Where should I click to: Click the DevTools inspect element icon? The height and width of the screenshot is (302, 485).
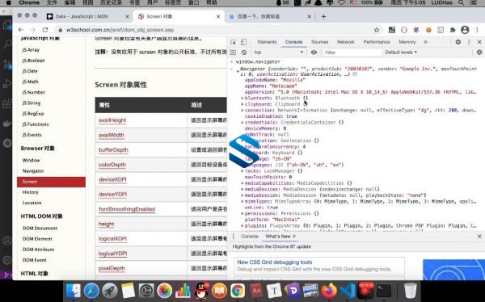point(234,42)
